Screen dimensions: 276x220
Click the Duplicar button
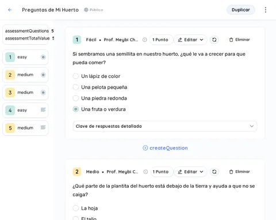tap(241, 10)
